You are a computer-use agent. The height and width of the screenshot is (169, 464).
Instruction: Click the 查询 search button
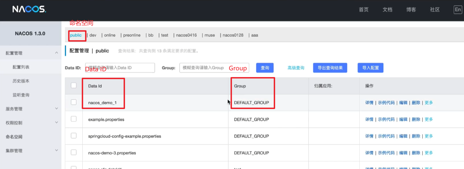click(265, 68)
